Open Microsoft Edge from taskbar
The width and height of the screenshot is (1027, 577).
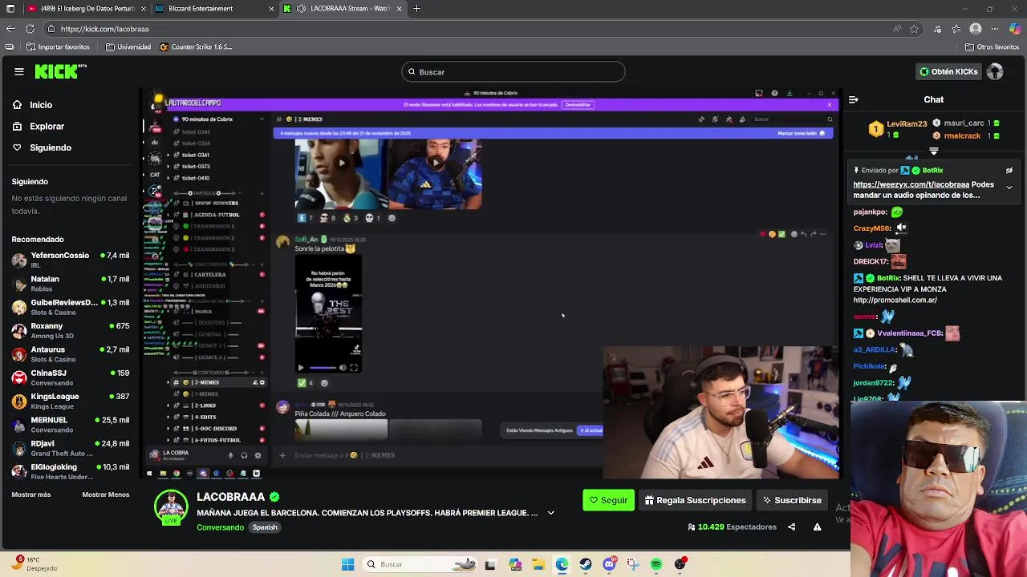562,564
